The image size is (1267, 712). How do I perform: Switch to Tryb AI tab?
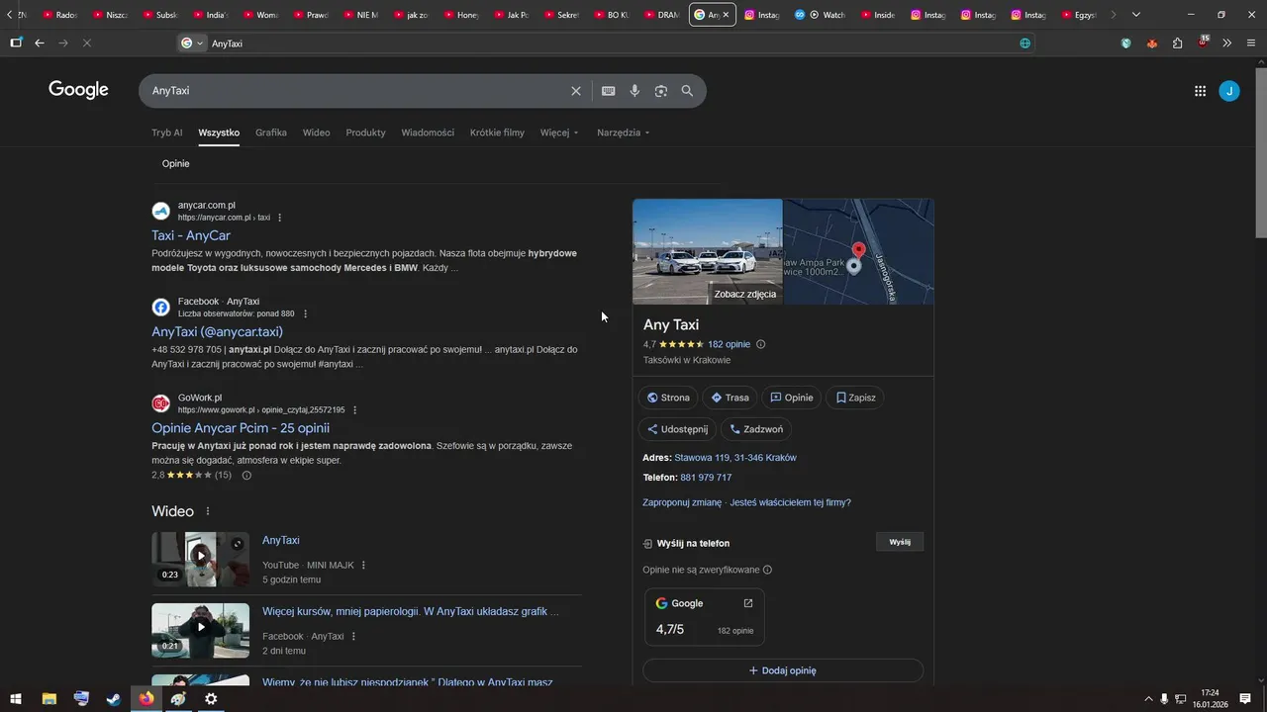point(166,133)
